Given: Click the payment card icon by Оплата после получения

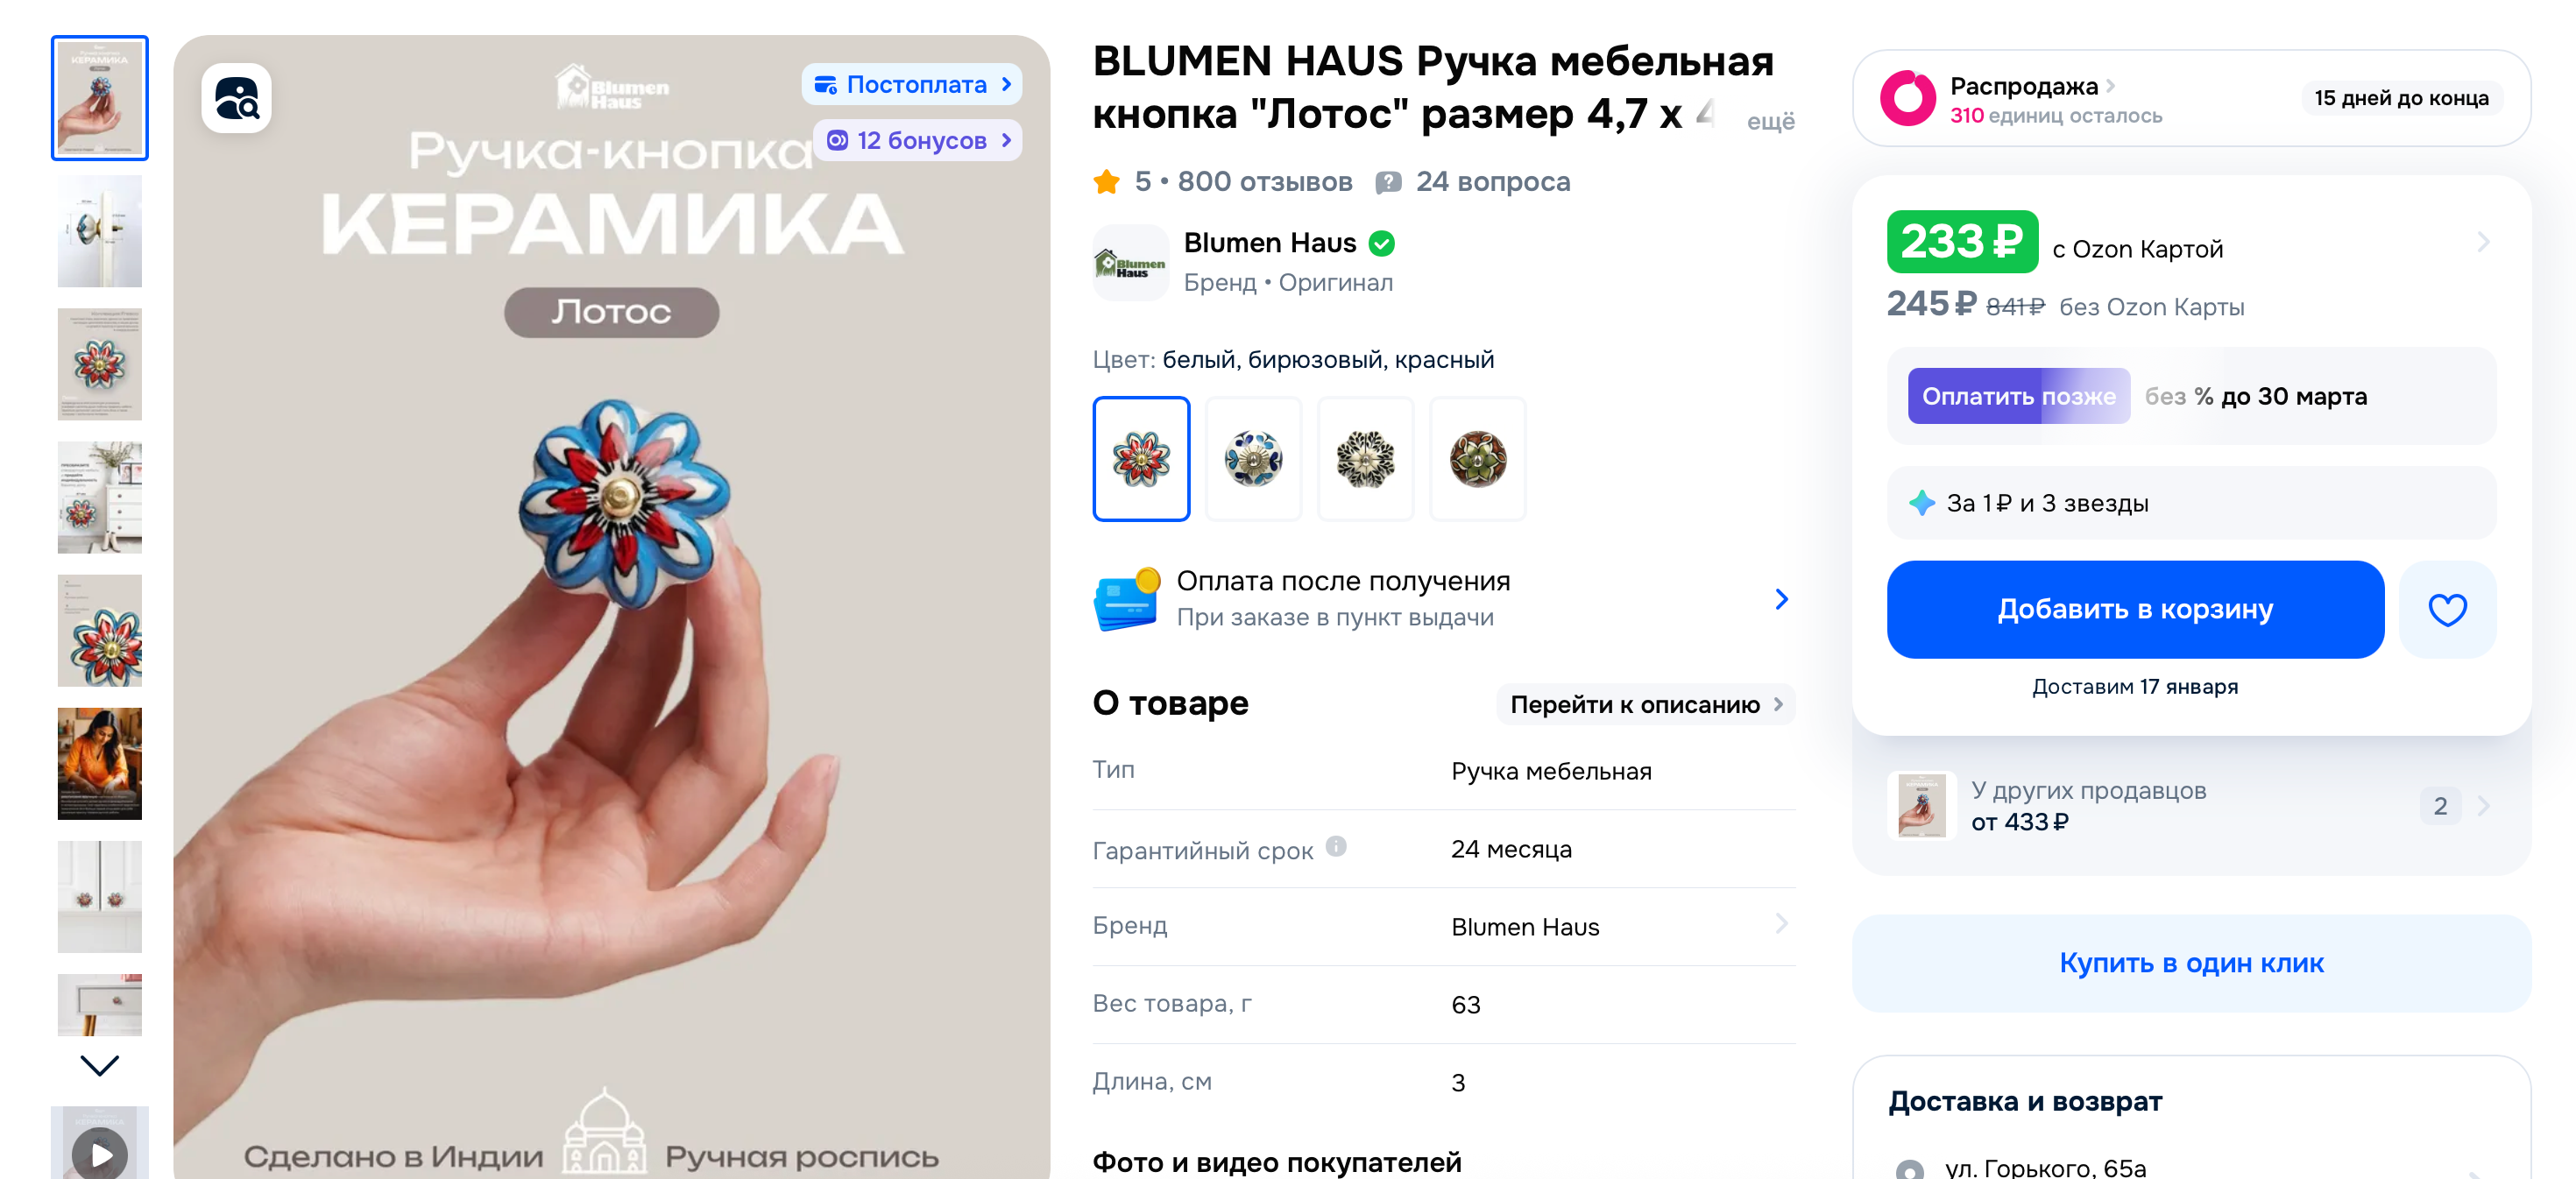Looking at the screenshot, I should pyautogui.click(x=1128, y=599).
